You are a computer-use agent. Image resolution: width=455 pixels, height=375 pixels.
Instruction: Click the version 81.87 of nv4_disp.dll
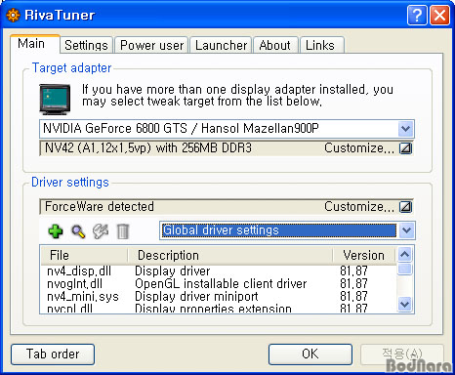[353, 271]
